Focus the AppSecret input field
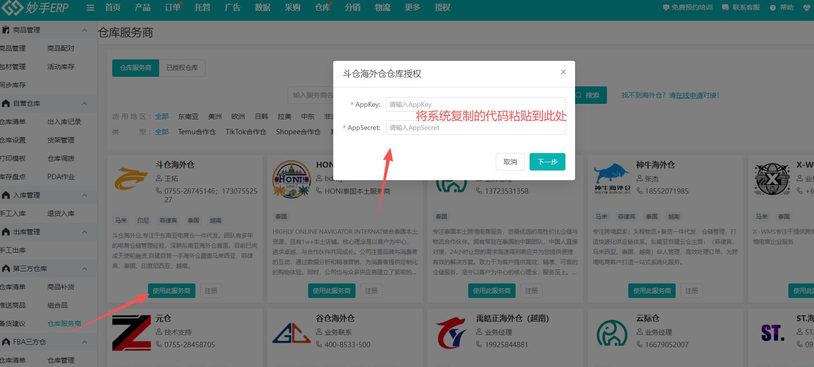Image resolution: width=814 pixels, height=367 pixels. 475,127
